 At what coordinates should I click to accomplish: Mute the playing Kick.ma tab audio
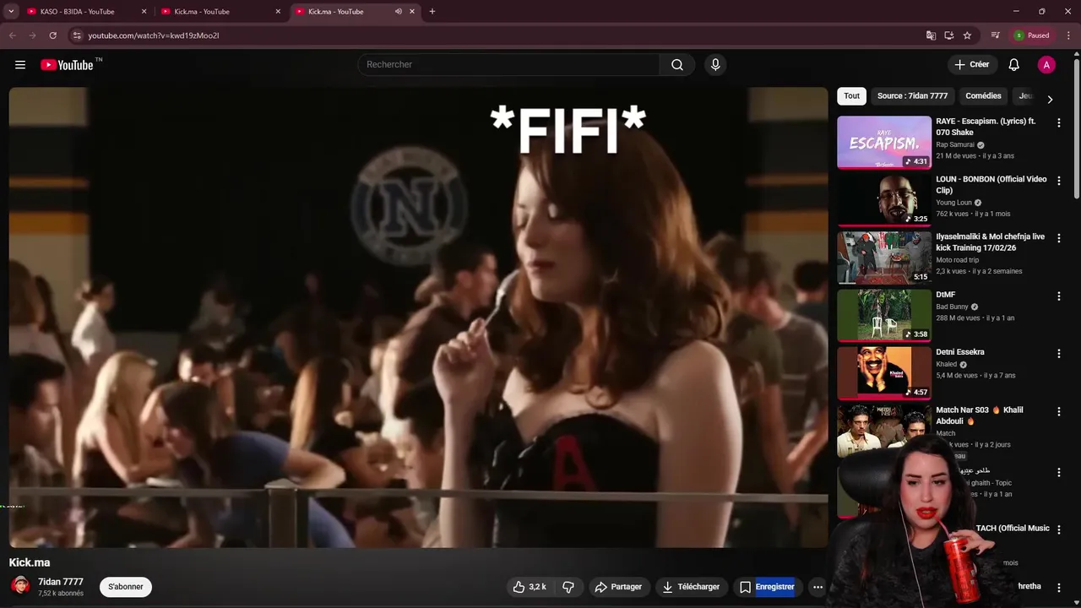pyautogui.click(x=398, y=12)
